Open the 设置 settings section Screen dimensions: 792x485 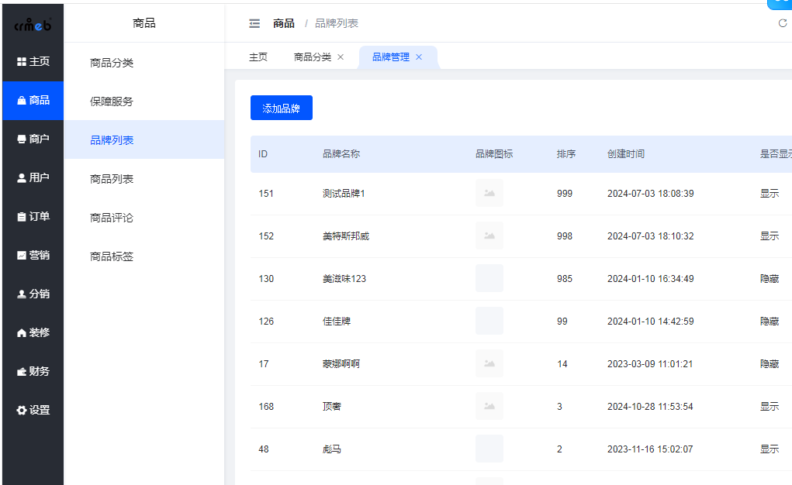pos(33,410)
